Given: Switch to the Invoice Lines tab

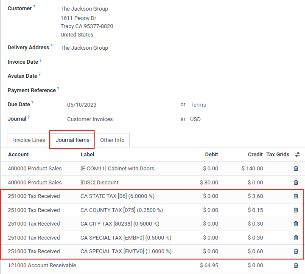Looking at the screenshot, I should tap(29, 140).
